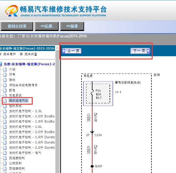The height and width of the screenshot is (173, 176).
Task: Select the 模块通信网络 tree entry
Action: point(18,101)
